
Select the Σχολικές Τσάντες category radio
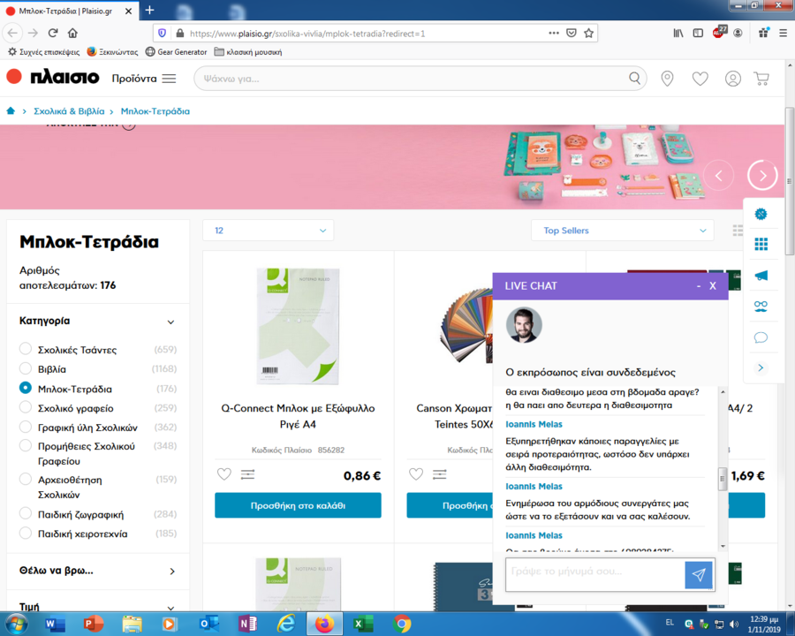click(26, 349)
